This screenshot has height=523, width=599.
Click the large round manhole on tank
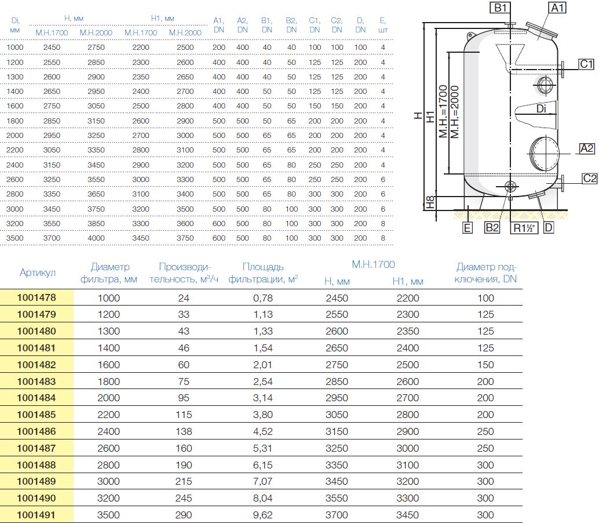[544, 152]
